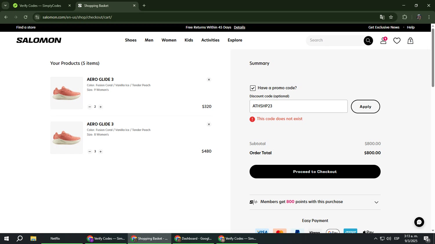Screen dimensions: 435x244
Task: Open the Shoes menu
Action: pos(131,40)
